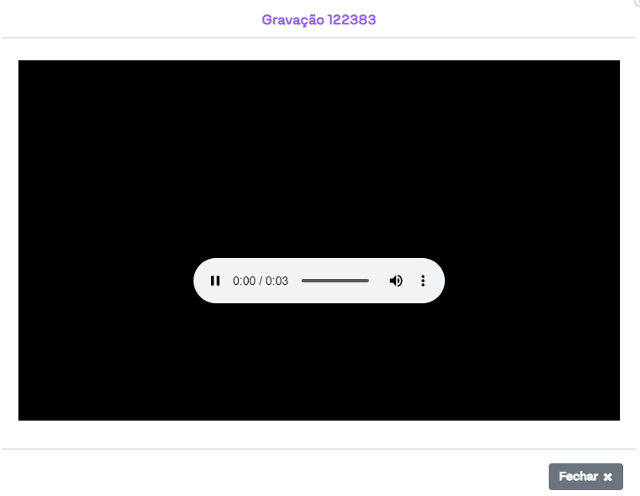Viewport: 640px width, 496px height.
Task: Rewind to the start of the seek bar
Action: click(x=302, y=281)
